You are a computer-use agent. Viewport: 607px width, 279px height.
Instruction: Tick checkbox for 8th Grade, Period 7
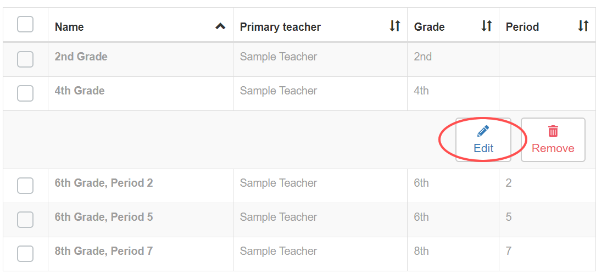[x=25, y=254]
